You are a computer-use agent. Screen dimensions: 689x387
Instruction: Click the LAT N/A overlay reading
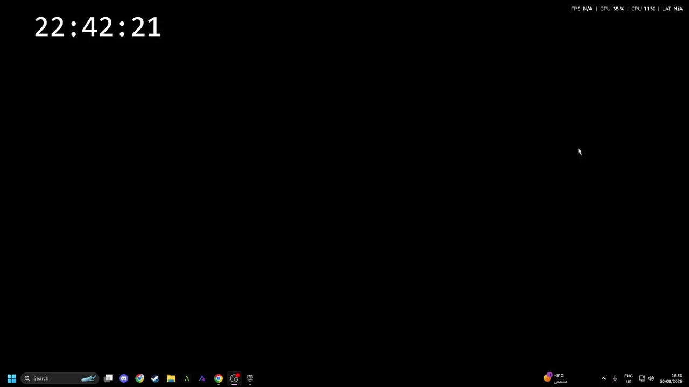(672, 9)
